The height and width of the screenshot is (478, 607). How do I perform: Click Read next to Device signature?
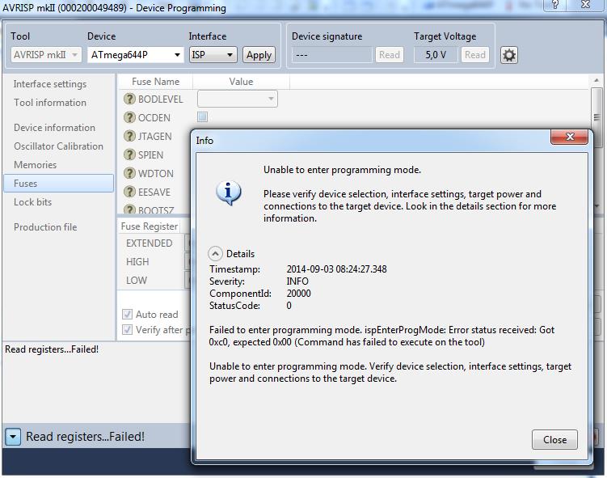[x=389, y=55]
